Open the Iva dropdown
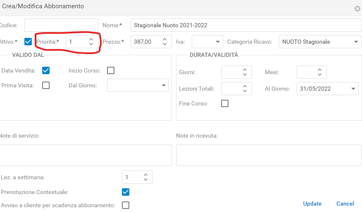The height and width of the screenshot is (213, 362). [x=217, y=42]
